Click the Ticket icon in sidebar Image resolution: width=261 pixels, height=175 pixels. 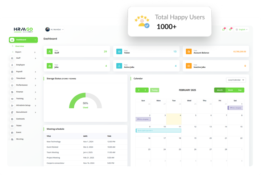pos(12,126)
